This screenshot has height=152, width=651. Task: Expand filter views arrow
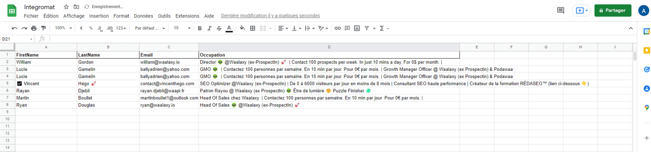(374, 28)
